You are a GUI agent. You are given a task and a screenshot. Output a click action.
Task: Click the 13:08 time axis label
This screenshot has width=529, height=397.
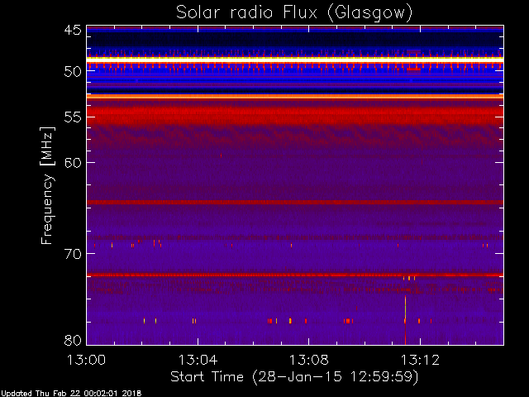click(x=308, y=360)
